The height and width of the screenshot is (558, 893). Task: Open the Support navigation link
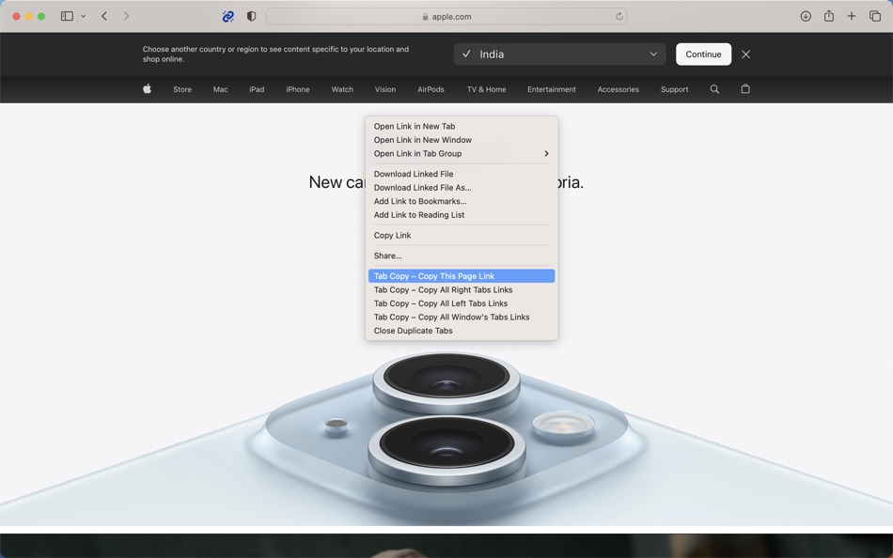674,89
